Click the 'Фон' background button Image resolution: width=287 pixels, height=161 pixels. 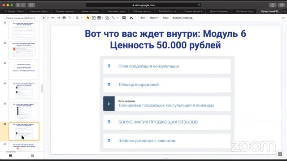tap(143, 18)
